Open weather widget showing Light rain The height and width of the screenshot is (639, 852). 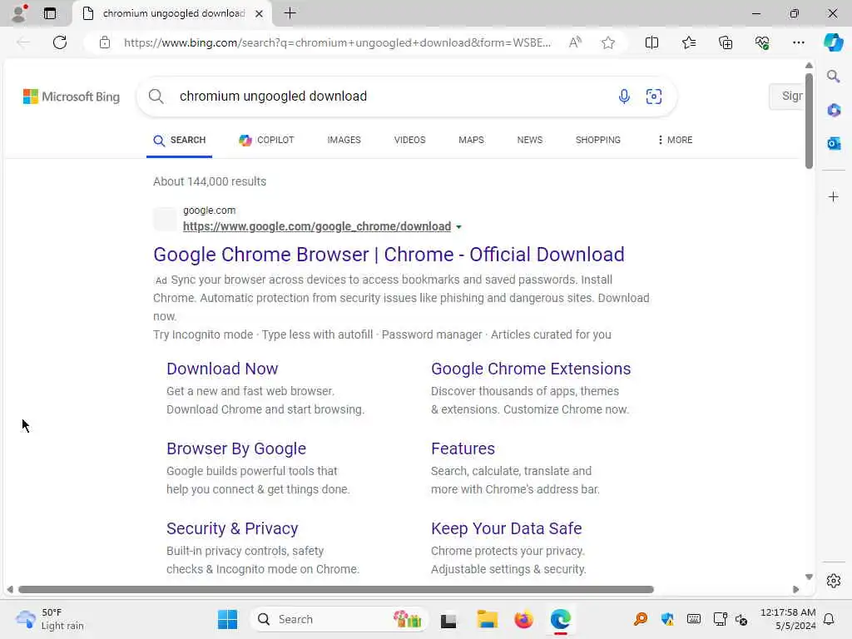pyautogui.click(x=50, y=619)
